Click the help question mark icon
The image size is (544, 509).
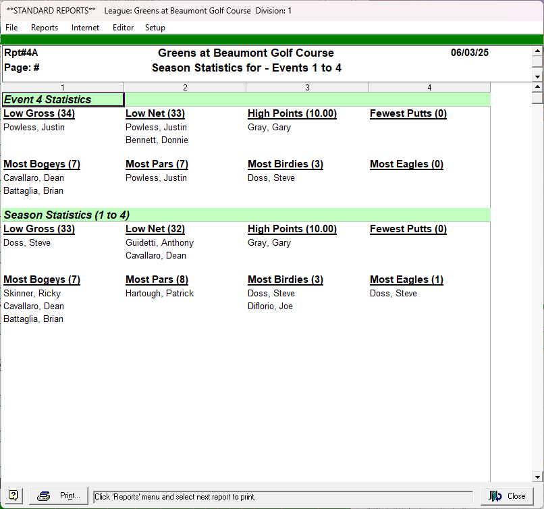click(x=13, y=496)
